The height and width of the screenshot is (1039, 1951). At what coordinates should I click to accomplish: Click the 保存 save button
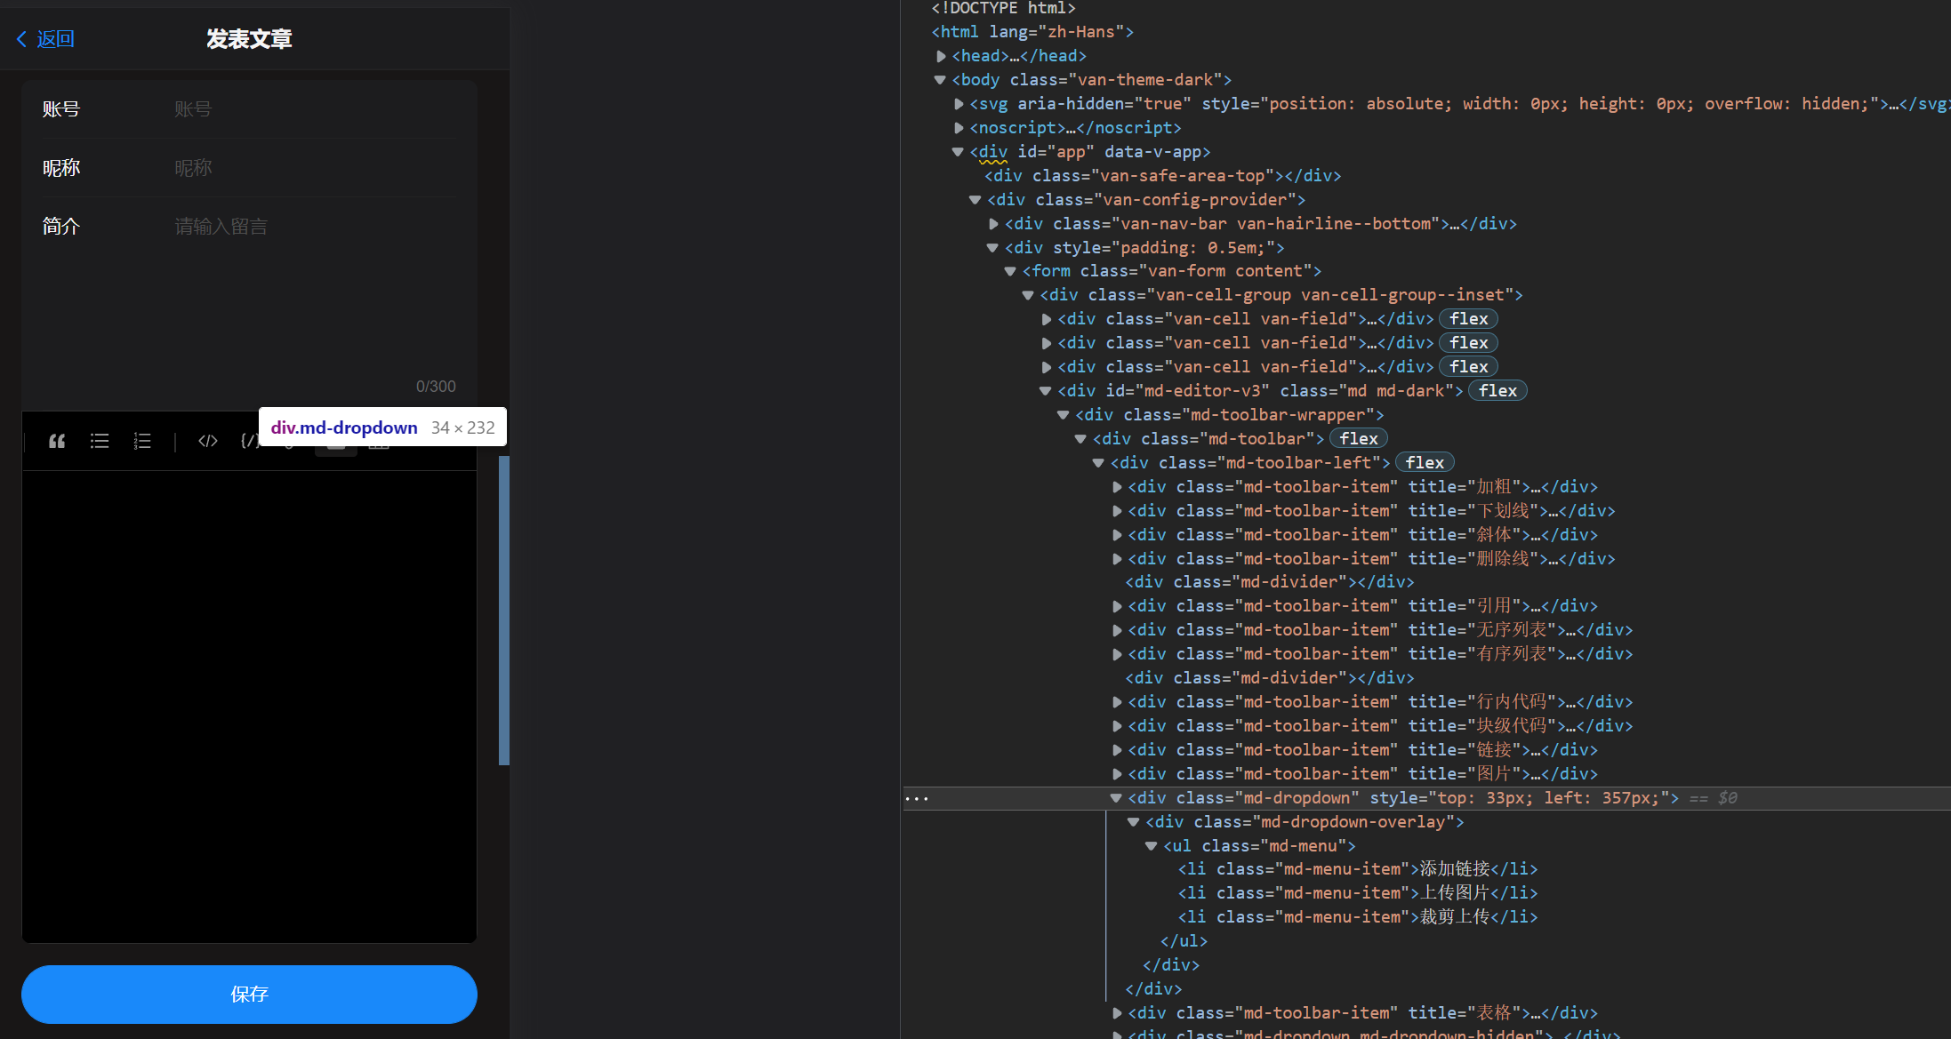coord(249,994)
